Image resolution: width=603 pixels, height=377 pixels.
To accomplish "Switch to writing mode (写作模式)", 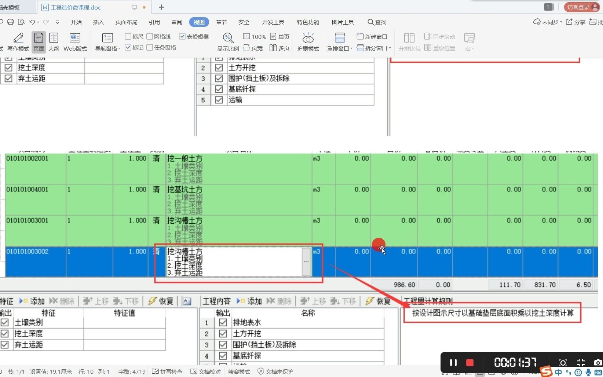I will [x=18, y=42].
